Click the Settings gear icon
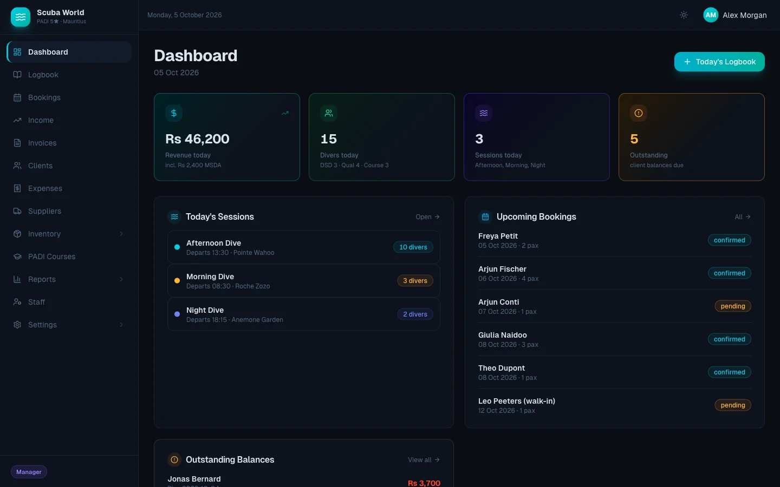The height and width of the screenshot is (487, 780). tap(17, 325)
